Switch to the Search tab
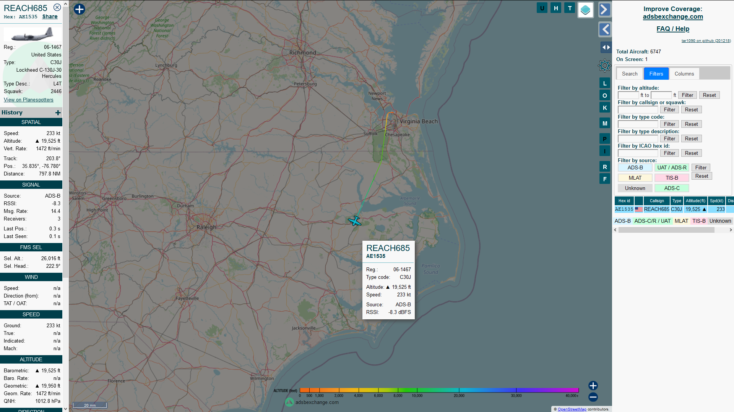This screenshot has height=412, width=734. pos(630,74)
